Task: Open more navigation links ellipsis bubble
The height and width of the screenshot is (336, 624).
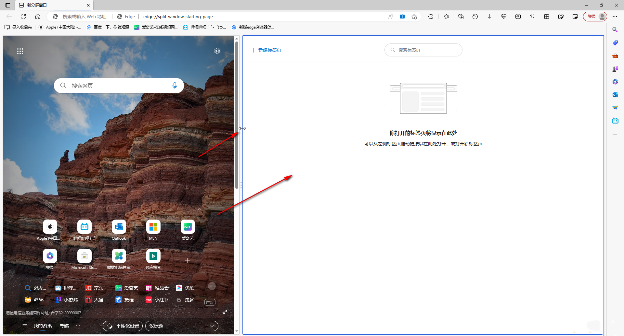Action: [x=212, y=286]
